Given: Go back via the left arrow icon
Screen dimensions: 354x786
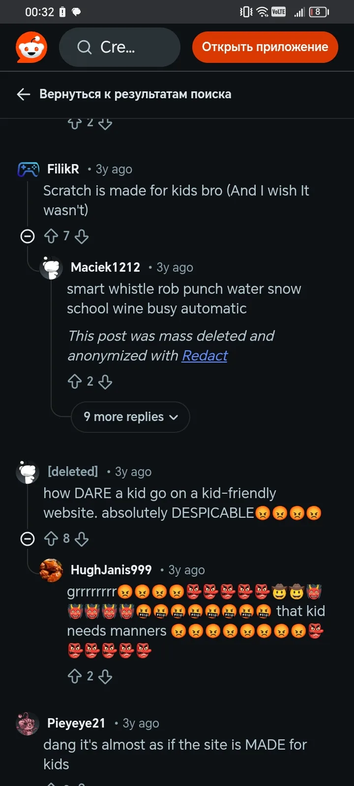Looking at the screenshot, I should tap(24, 94).
